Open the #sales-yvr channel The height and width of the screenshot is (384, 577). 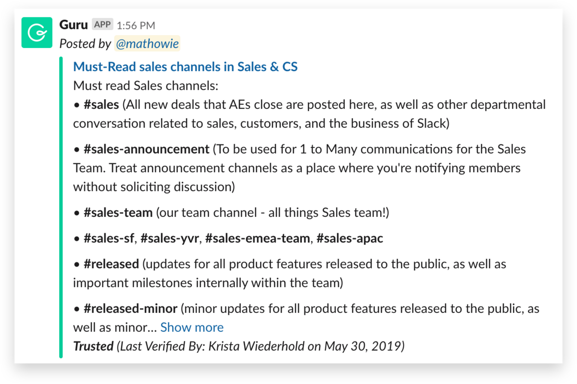pos(169,238)
